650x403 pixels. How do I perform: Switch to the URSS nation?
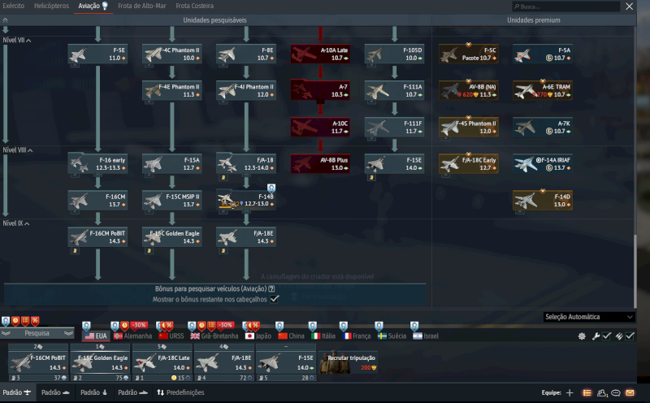(171, 336)
